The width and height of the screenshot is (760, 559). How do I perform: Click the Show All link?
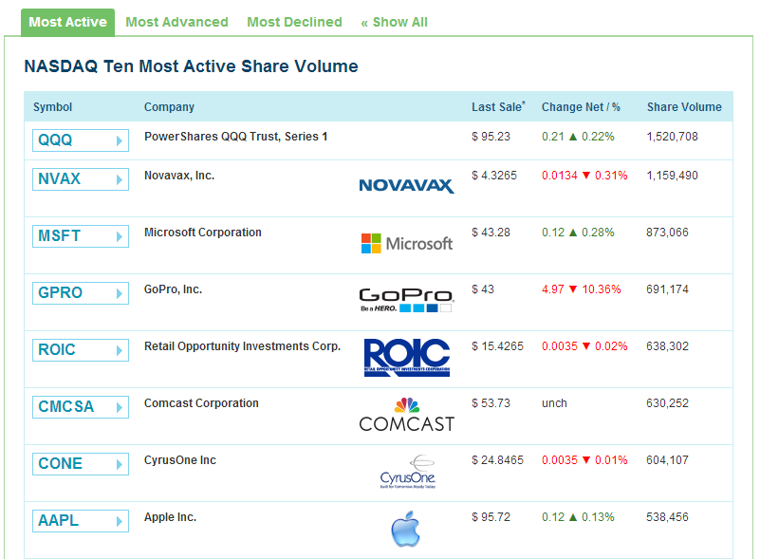[394, 22]
